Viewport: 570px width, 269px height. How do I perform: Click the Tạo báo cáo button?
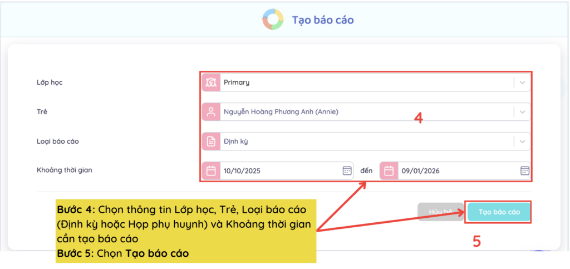tap(499, 212)
